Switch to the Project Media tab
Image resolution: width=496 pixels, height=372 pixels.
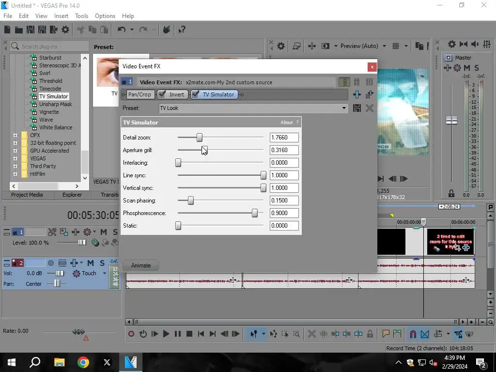coord(27,195)
